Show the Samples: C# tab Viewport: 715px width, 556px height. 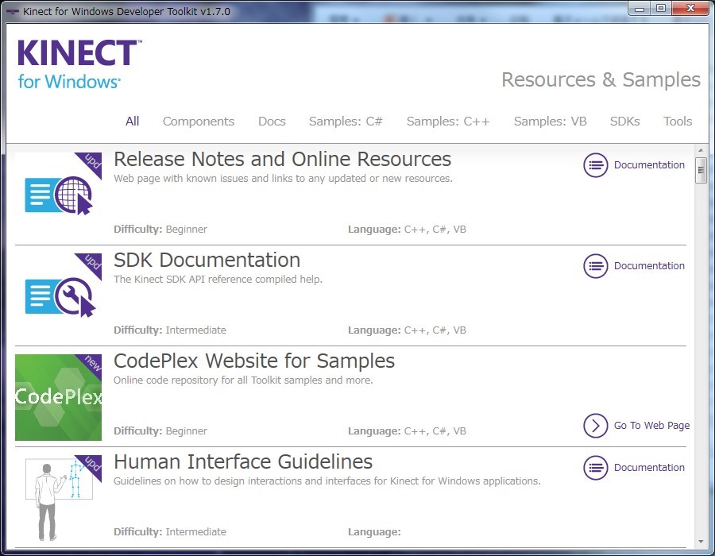point(346,122)
